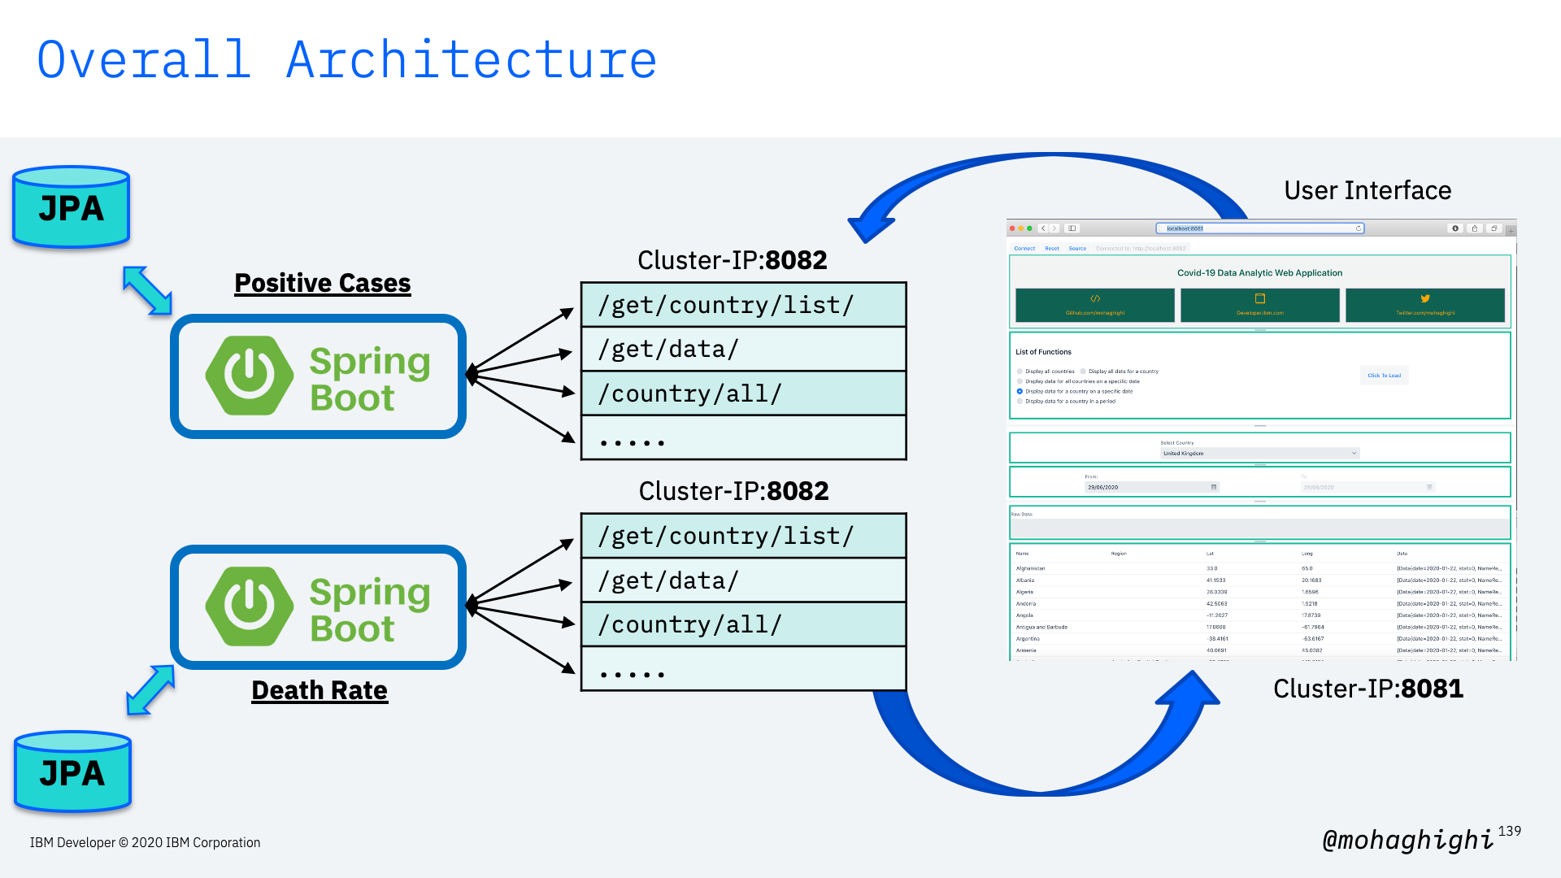Image resolution: width=1561 pixels, height=878 pixels.
Task: Click the Reset link in the app
Action: pyautogui.click(x=1052, y=249)
